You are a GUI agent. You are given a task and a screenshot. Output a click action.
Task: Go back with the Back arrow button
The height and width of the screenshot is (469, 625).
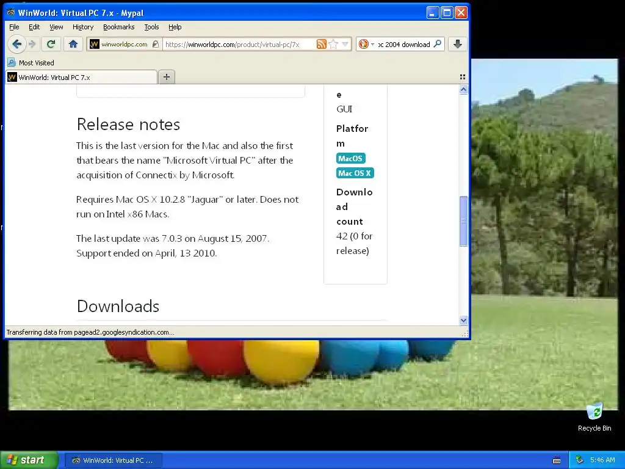point(16,44)
